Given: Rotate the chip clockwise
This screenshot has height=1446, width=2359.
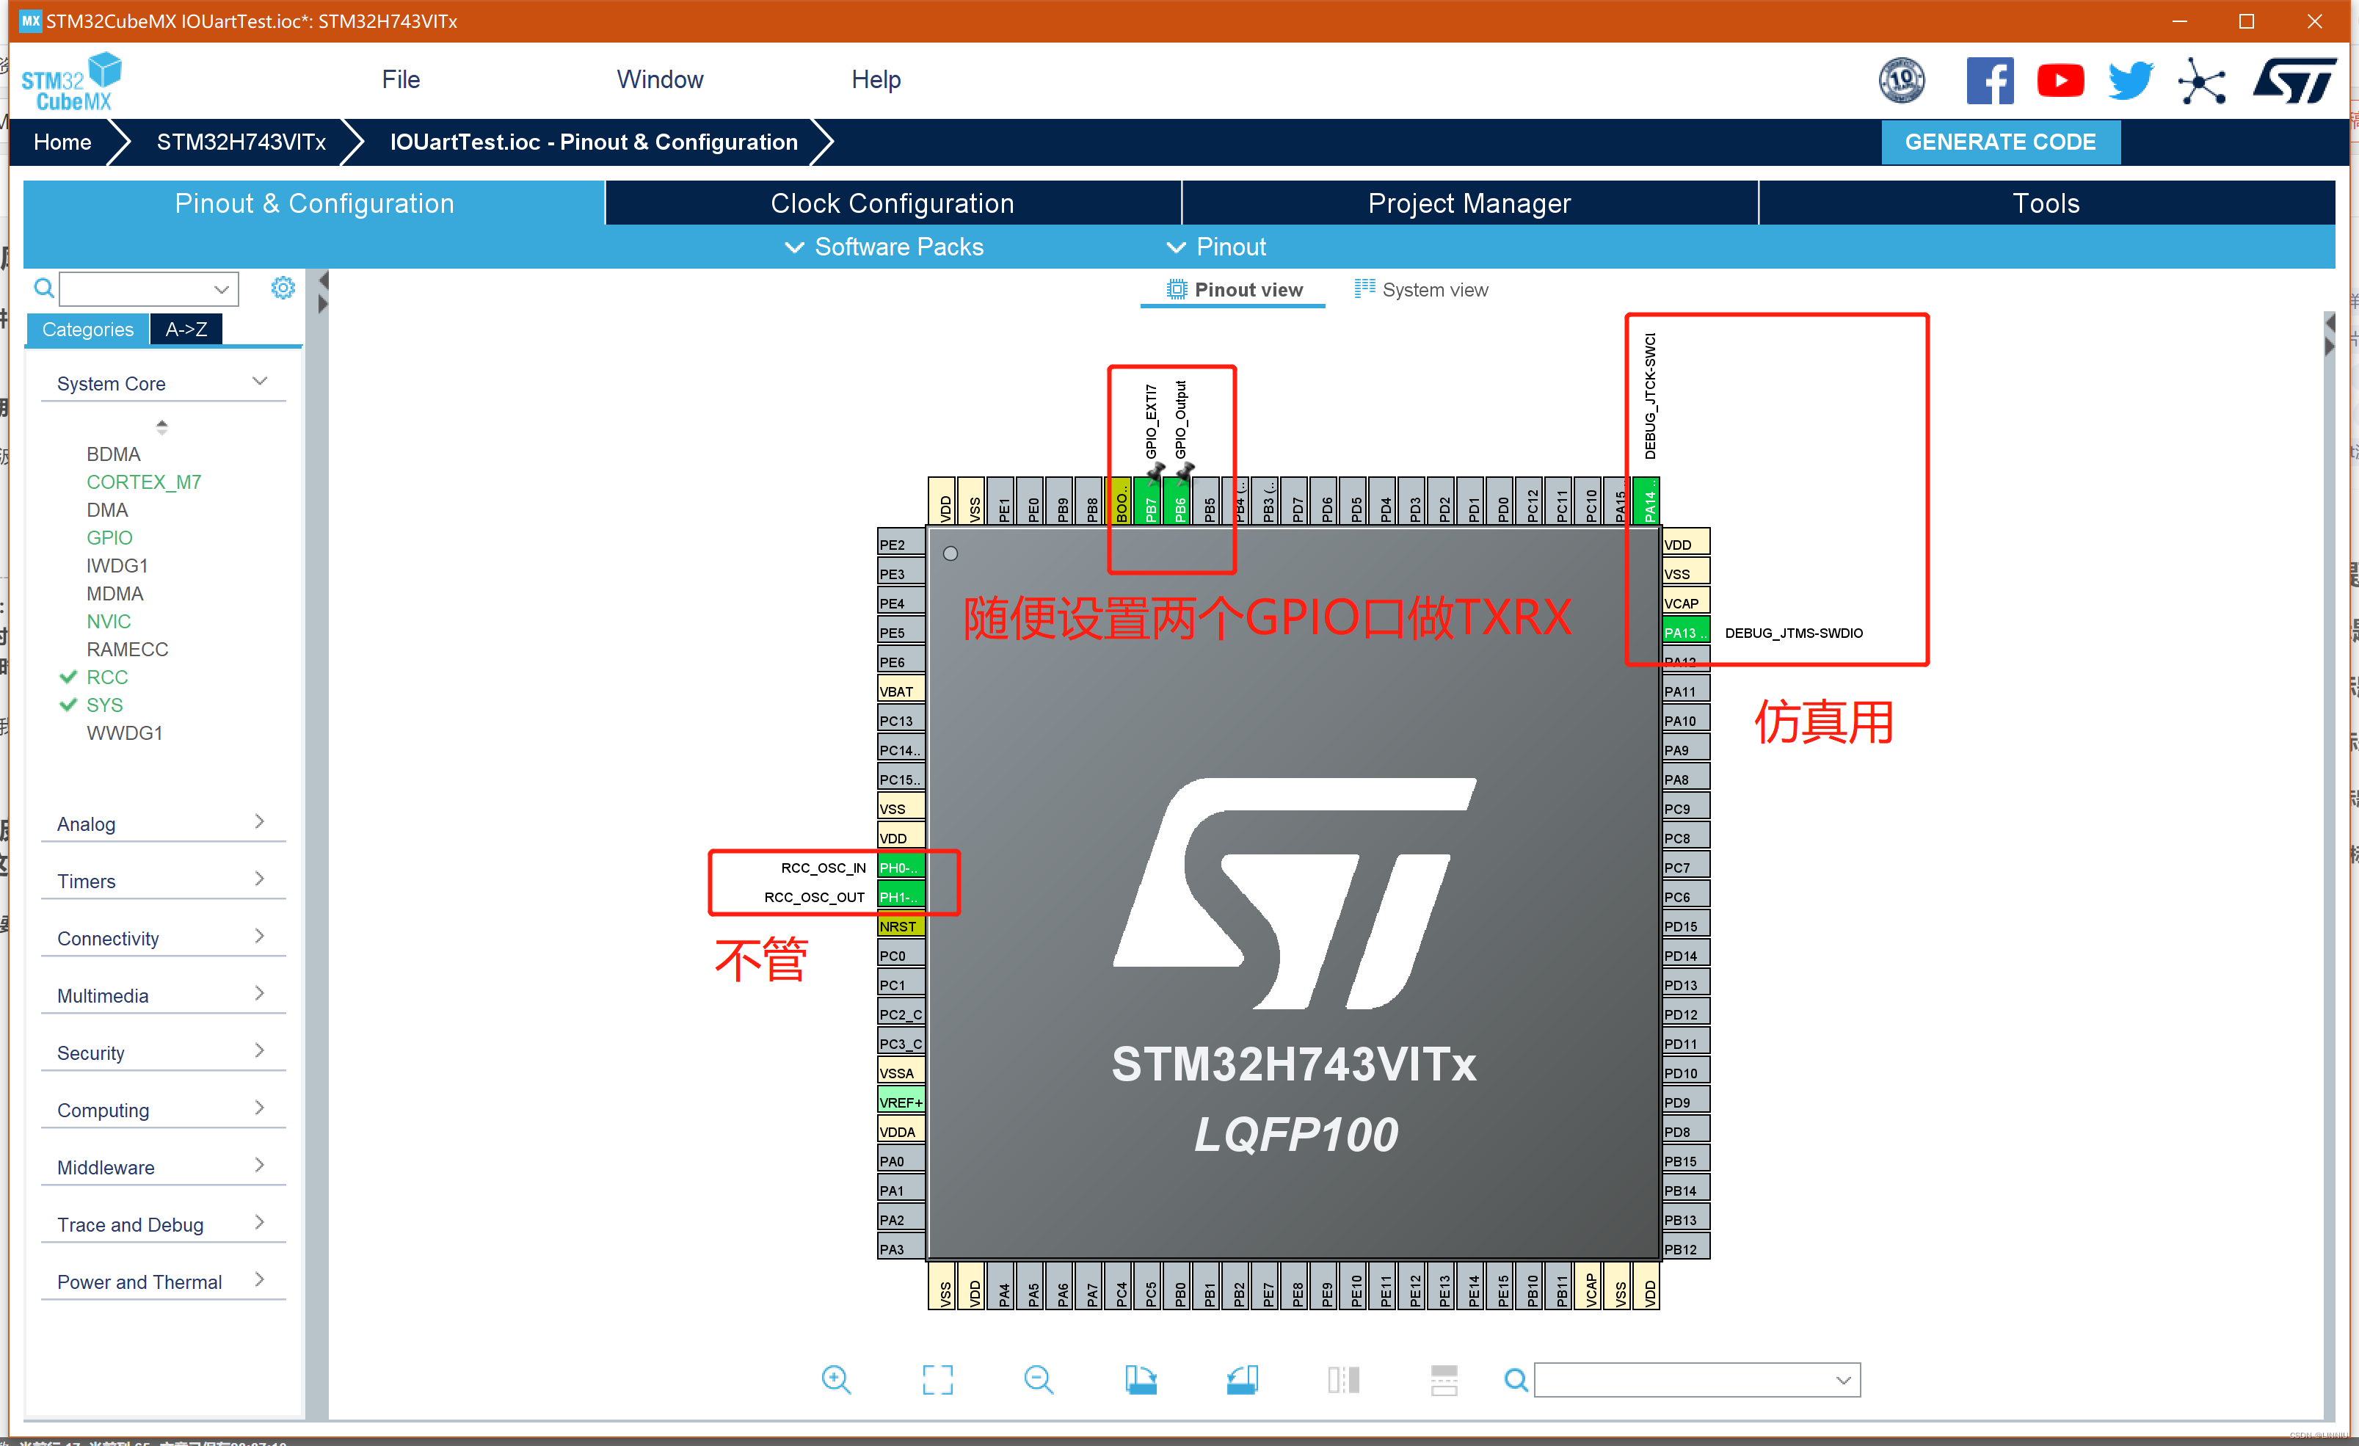Looking at the screenshot, I should tap(1141, 1379).
